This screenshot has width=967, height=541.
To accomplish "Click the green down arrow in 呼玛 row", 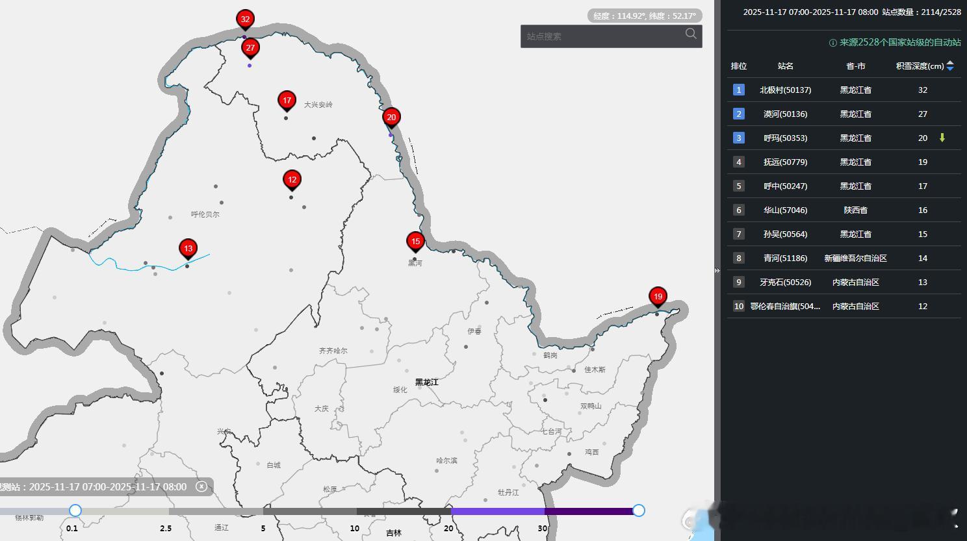I will click(x=942, y=138).
